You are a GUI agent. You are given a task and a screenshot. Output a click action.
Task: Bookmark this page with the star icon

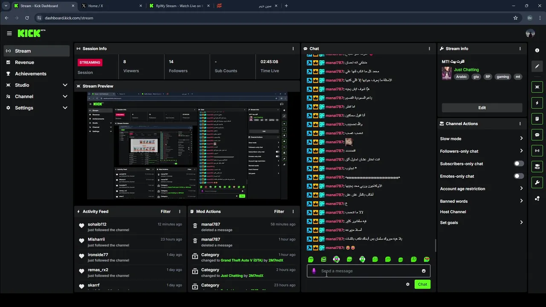click(515, 18)
